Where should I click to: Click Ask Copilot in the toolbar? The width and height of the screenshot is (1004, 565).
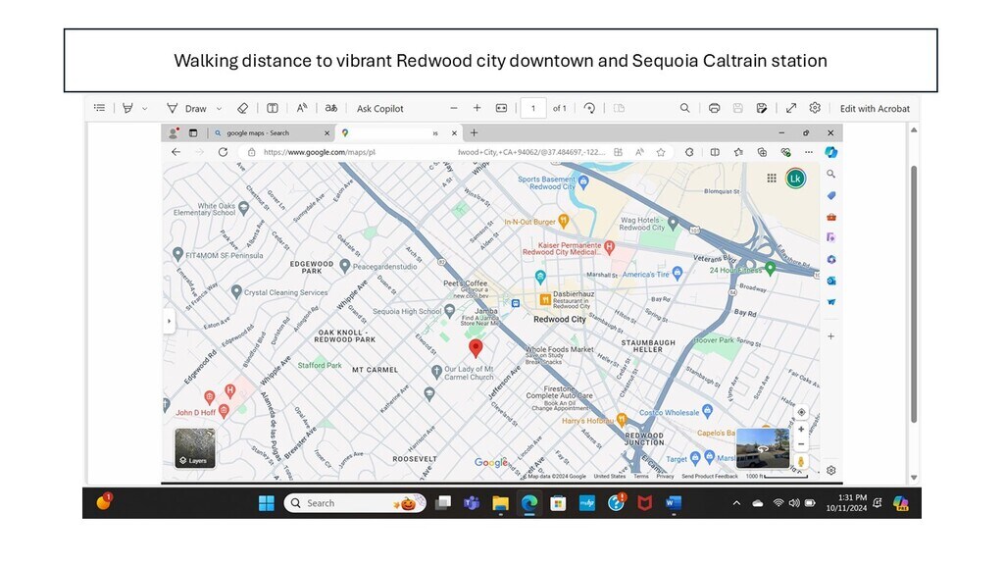point(379,108)
